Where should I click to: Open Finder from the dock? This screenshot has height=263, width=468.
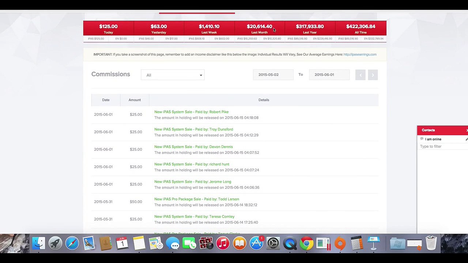[38, 243]
